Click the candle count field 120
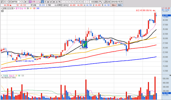Image resolution: width=171 pixels, height=100 pixels. click(x=92, y=2)
